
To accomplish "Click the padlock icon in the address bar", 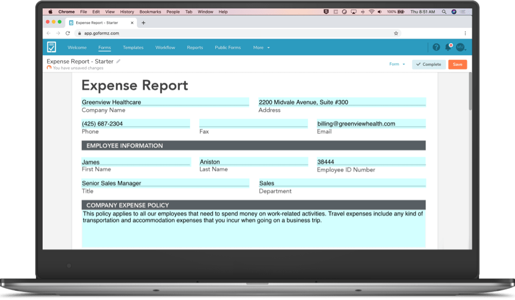I will click(x=80, y=32).
